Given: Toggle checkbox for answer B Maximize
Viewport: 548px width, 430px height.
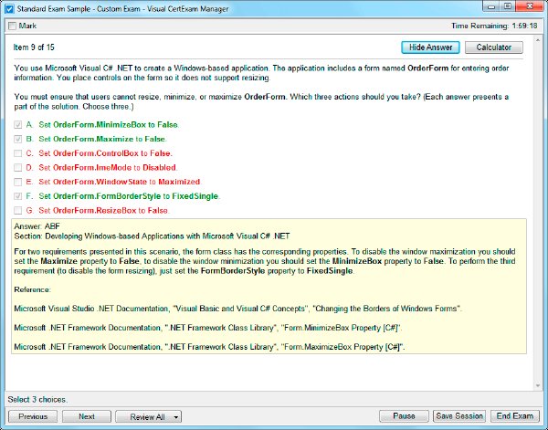Looking at the screenshot, I should [x=18, y=139].
